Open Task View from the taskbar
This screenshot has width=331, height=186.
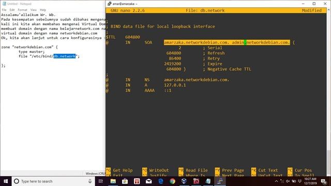[101, 181]
